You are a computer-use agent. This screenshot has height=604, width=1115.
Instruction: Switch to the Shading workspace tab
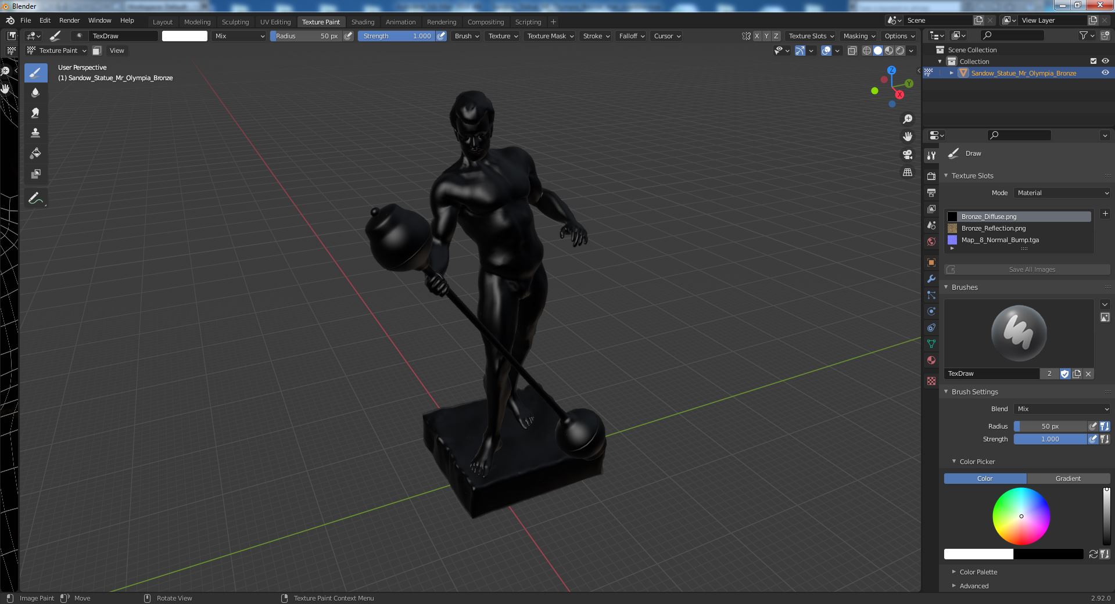[363, 22]
